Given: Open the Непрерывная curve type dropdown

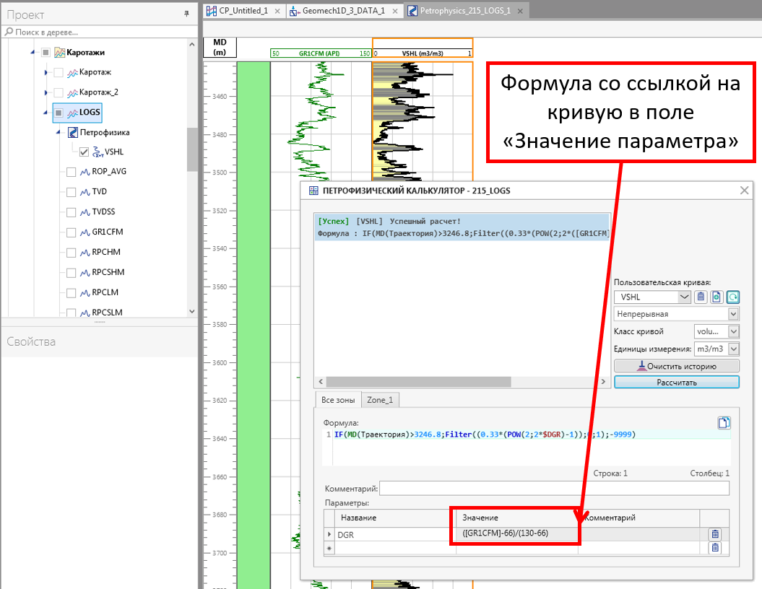Looking at the screenshot, I should click(x=733, y=314).
